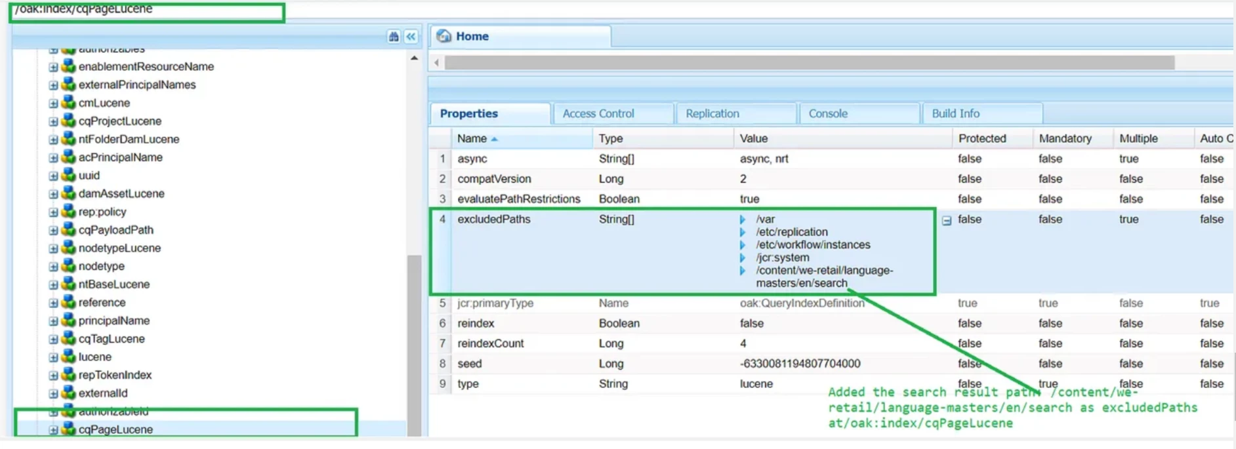Viewport: 1236px width, 449px height.
Task: Click the externalPrincipalNames node icon
Action: coord(68,85)
